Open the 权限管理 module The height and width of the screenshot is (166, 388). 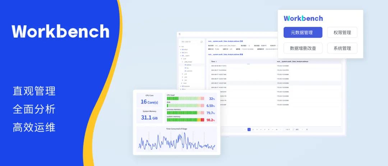tap(342, 32)
